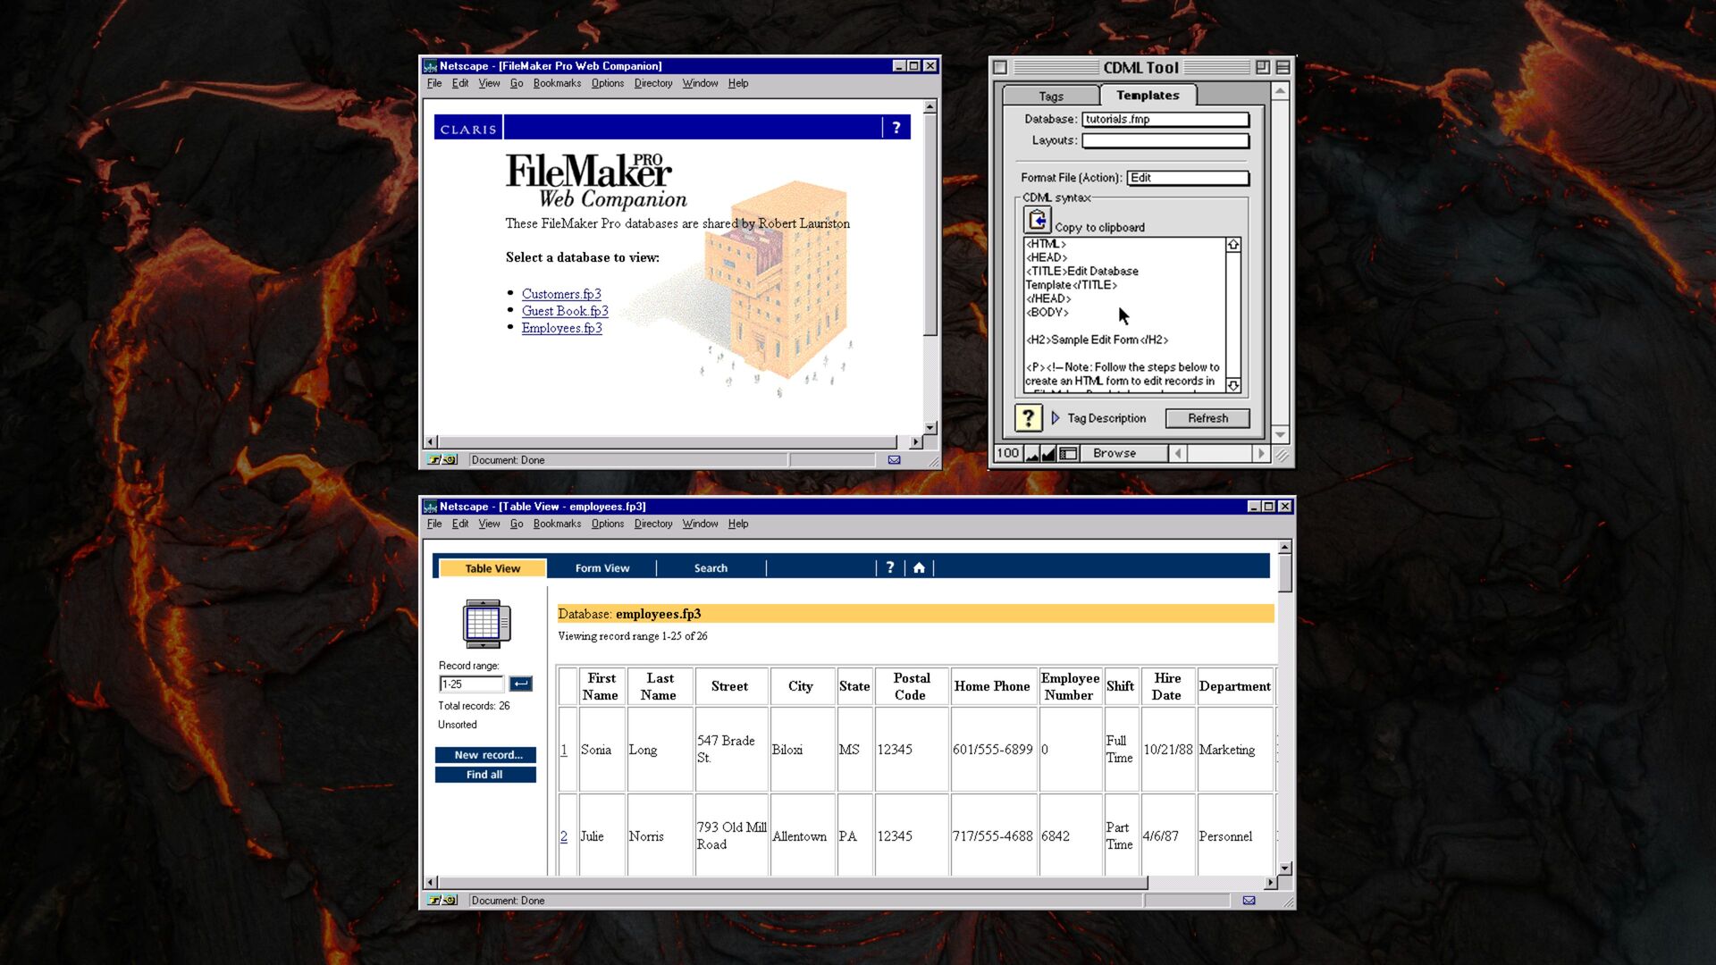
Task: Click the help question mark in Claris banner
Action: 896,128
